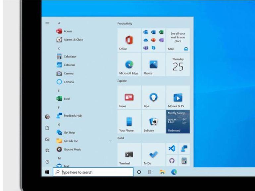Viewport: 255px width, 191px height.
Task: Open the To Do tile
Action: pyautogui.click(x=154, y=155)
